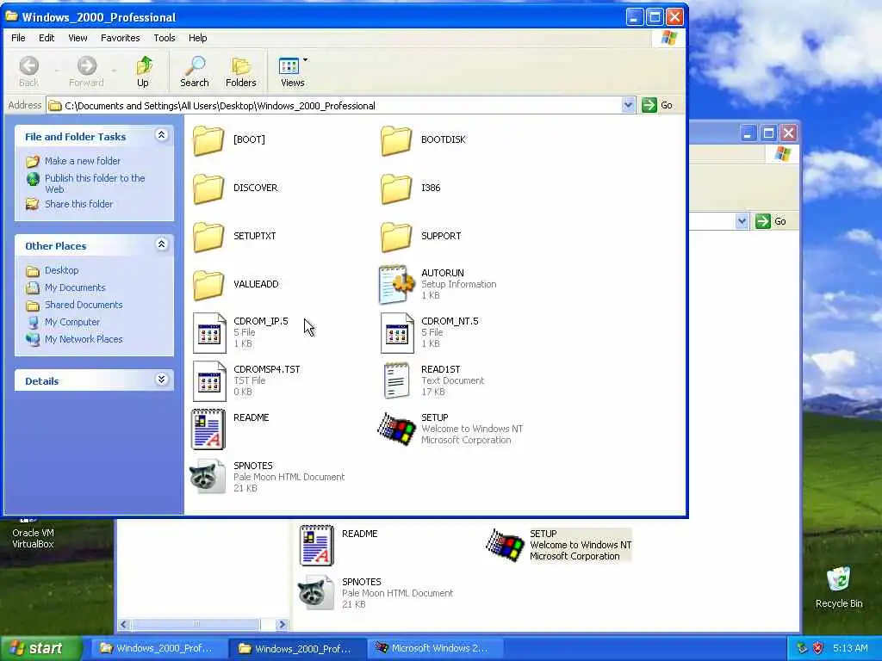Open the Edit menu

[x=47, y=38]
